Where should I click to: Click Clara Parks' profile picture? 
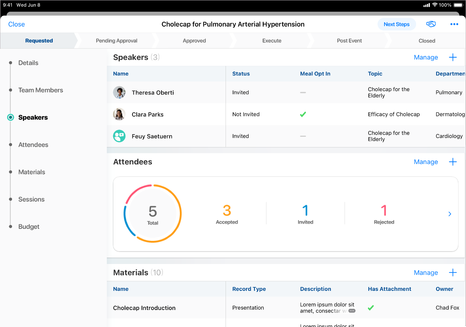119,114
